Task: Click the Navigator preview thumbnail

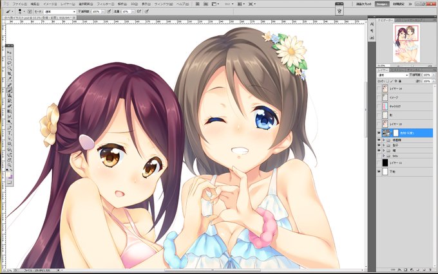Action: (x=406, y=43)
